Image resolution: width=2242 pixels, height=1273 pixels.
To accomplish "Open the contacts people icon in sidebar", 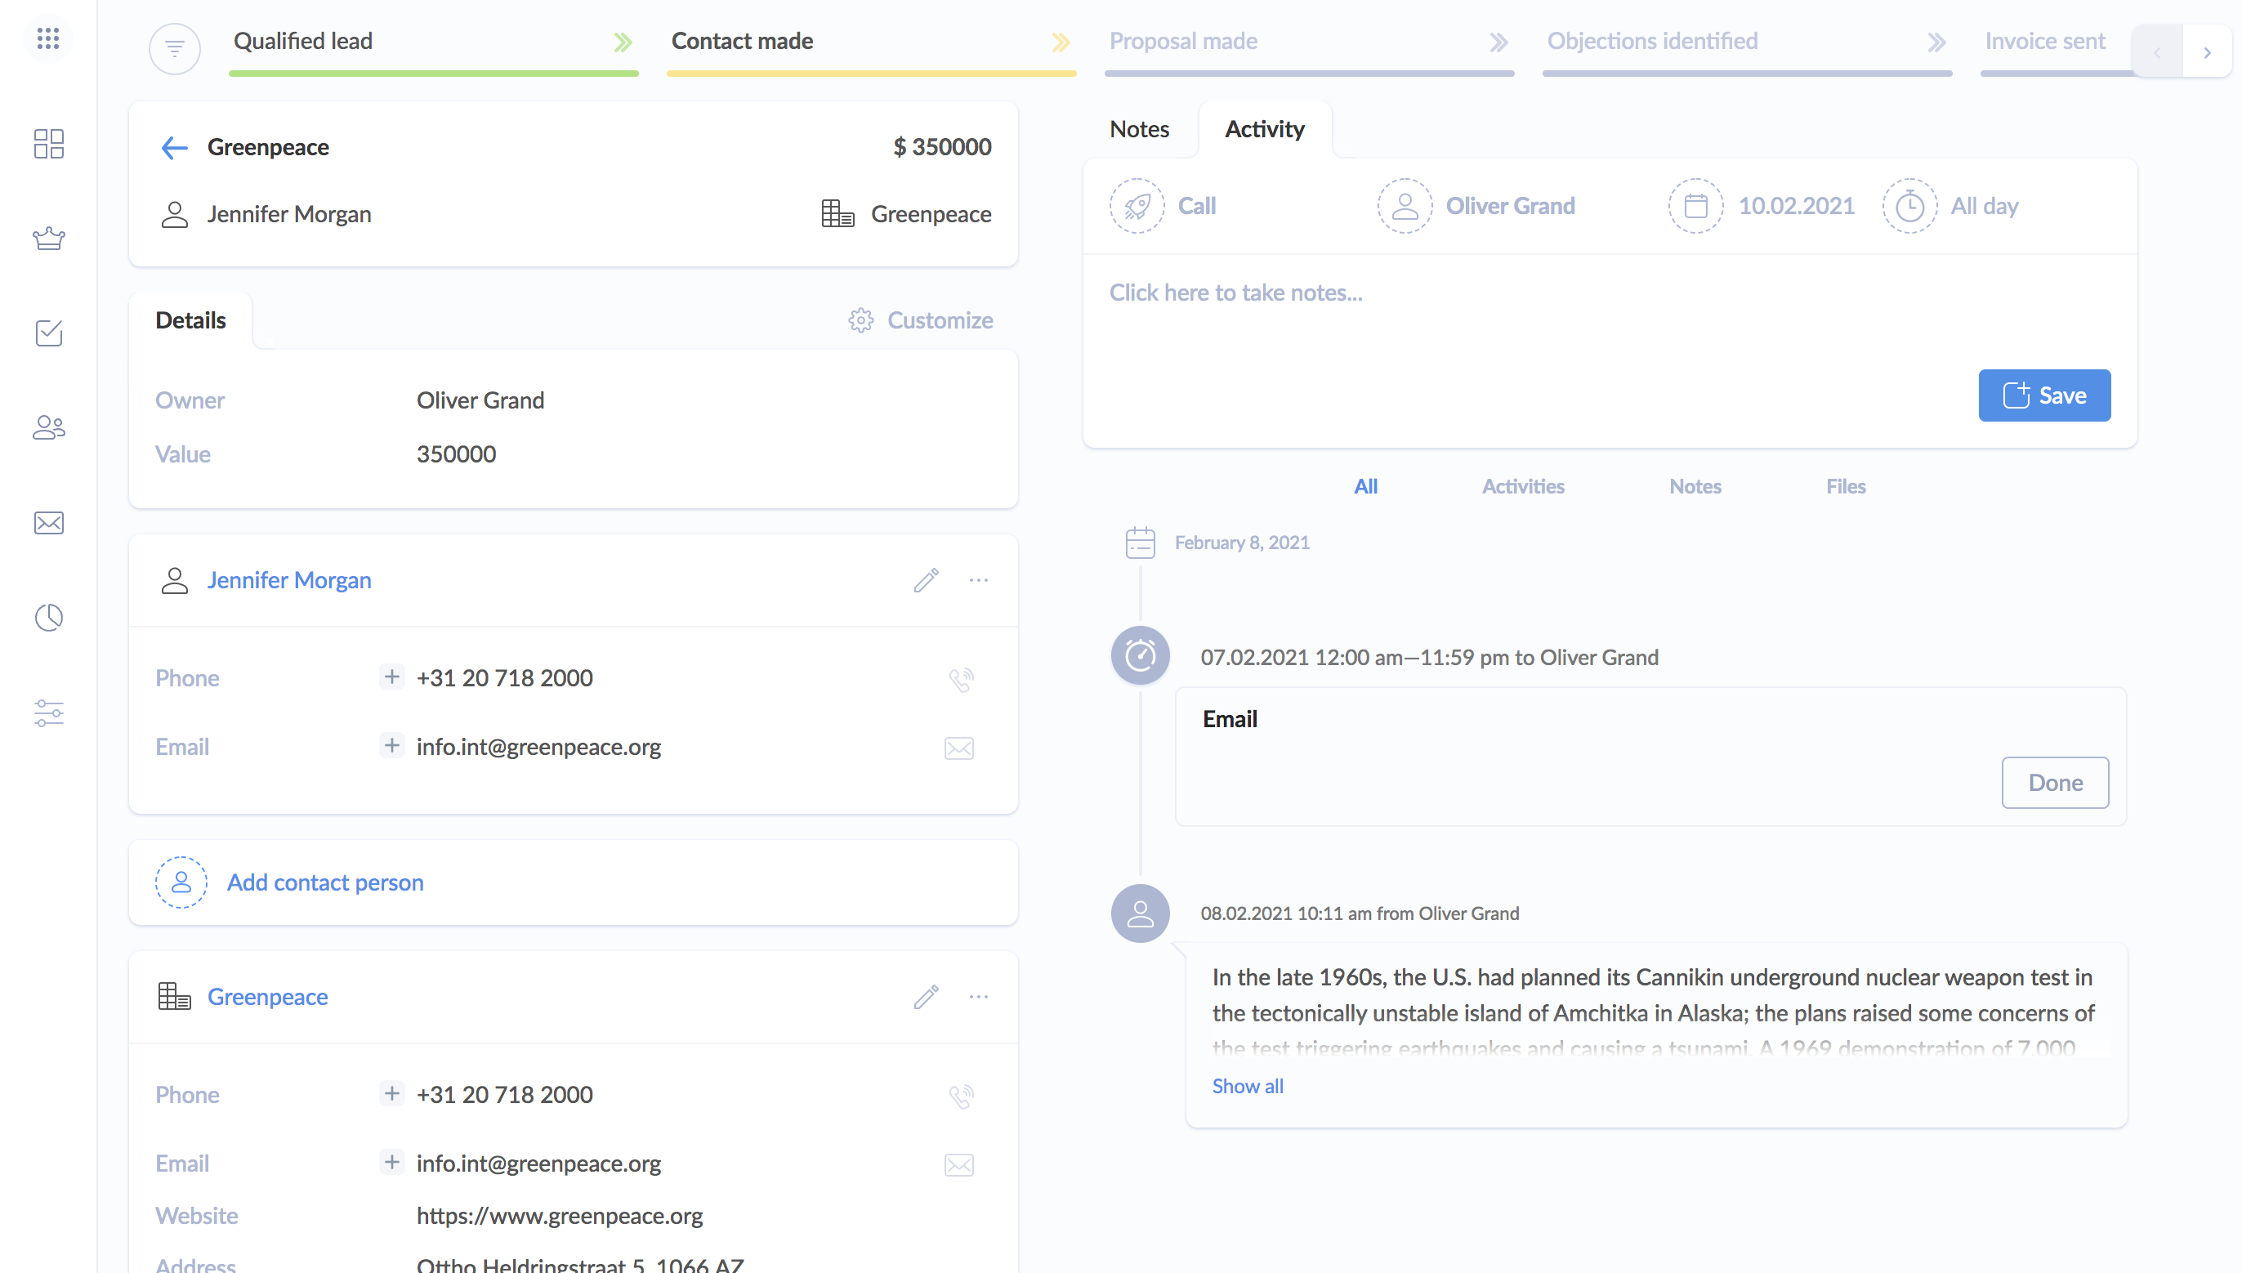I will [48, 427].
